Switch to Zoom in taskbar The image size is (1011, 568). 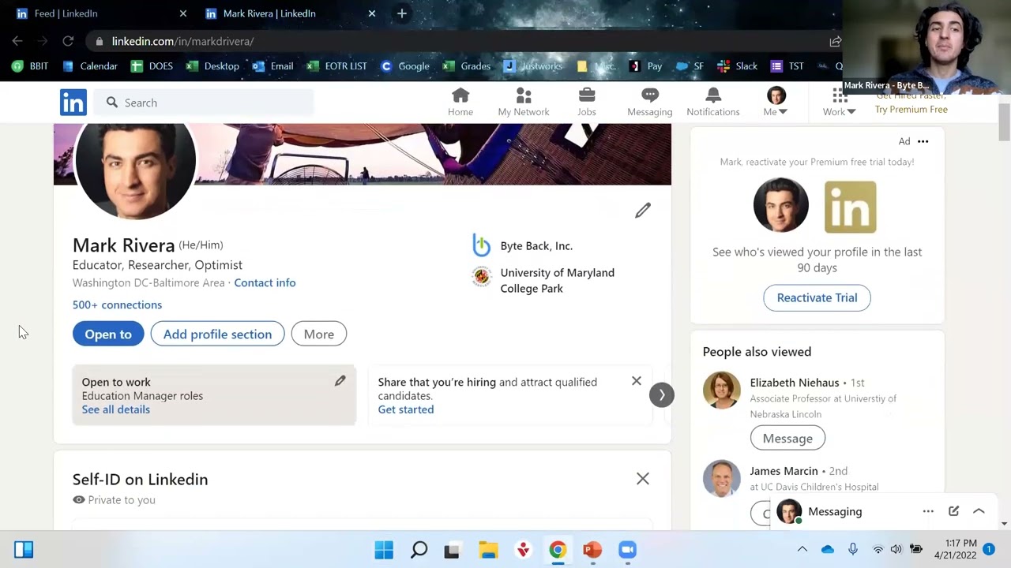627,550
